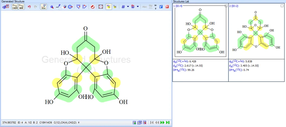Click 'A: 1/2' in status bar
The width and height of the screenshot is (286, 127).
(x=28, y=123)
